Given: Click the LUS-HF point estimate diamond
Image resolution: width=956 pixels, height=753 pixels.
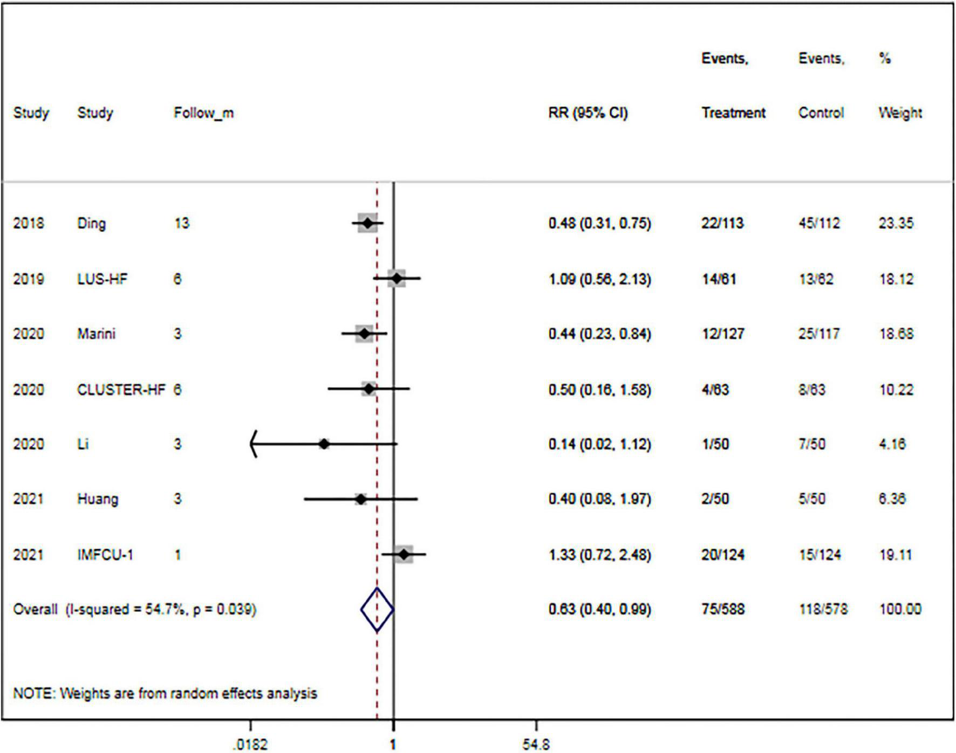Looking at the screenshot, I should [x=397, y=279].
